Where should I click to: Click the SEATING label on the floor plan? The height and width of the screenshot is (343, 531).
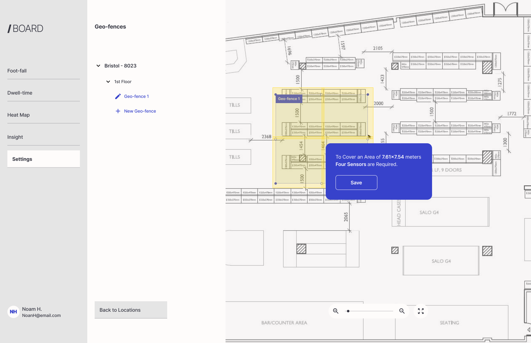pos(449,323)
